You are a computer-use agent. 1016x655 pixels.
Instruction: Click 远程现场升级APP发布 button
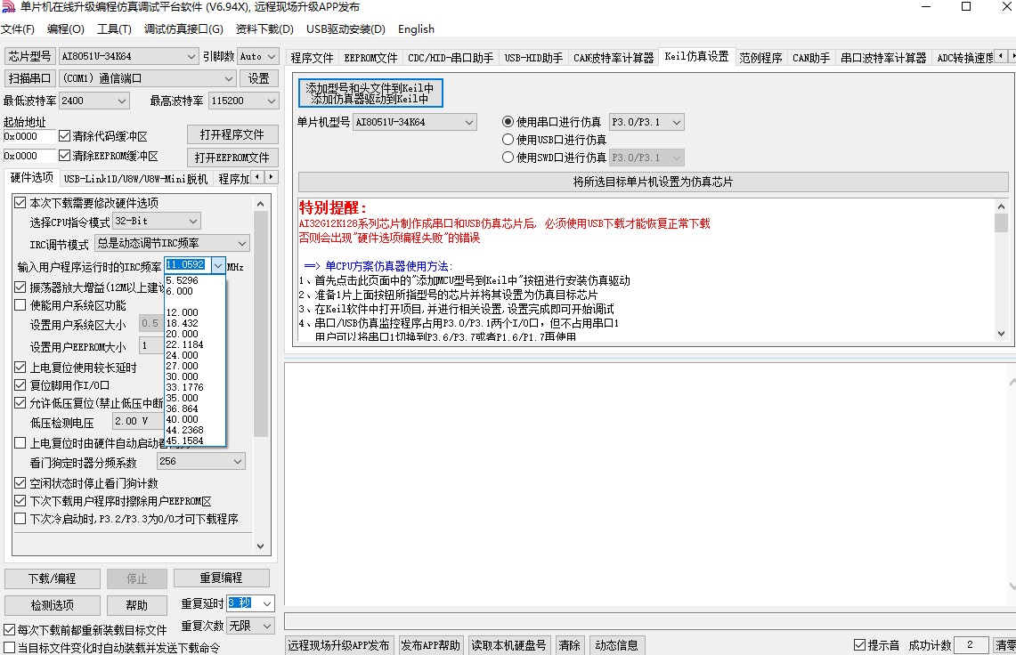(x=339, y=645)
